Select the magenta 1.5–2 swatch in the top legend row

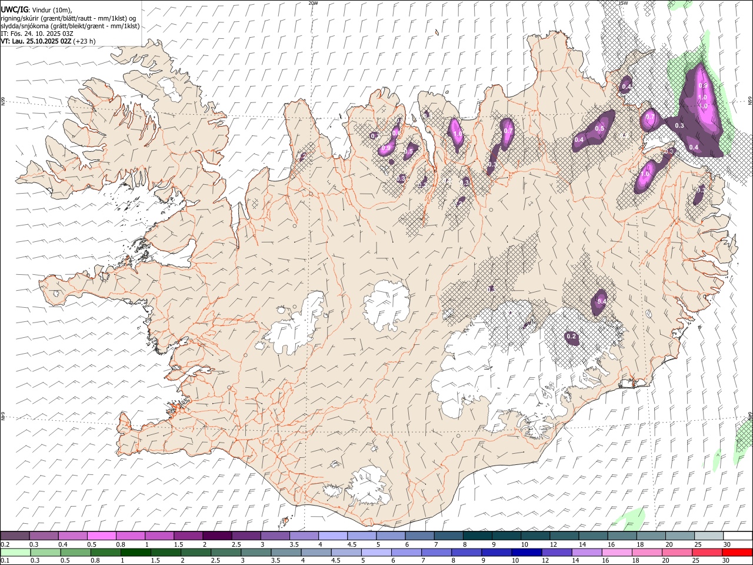tap(188, 536)
